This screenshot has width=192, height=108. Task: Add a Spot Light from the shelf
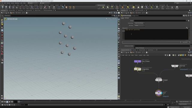click(x=108, y=7)
